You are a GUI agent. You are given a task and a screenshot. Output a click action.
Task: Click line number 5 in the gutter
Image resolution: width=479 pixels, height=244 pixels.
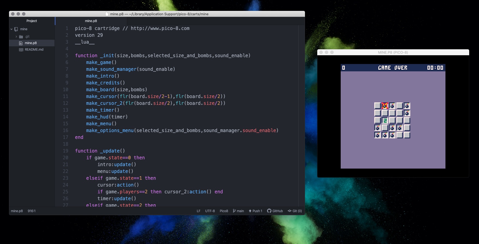pos(67,56)
